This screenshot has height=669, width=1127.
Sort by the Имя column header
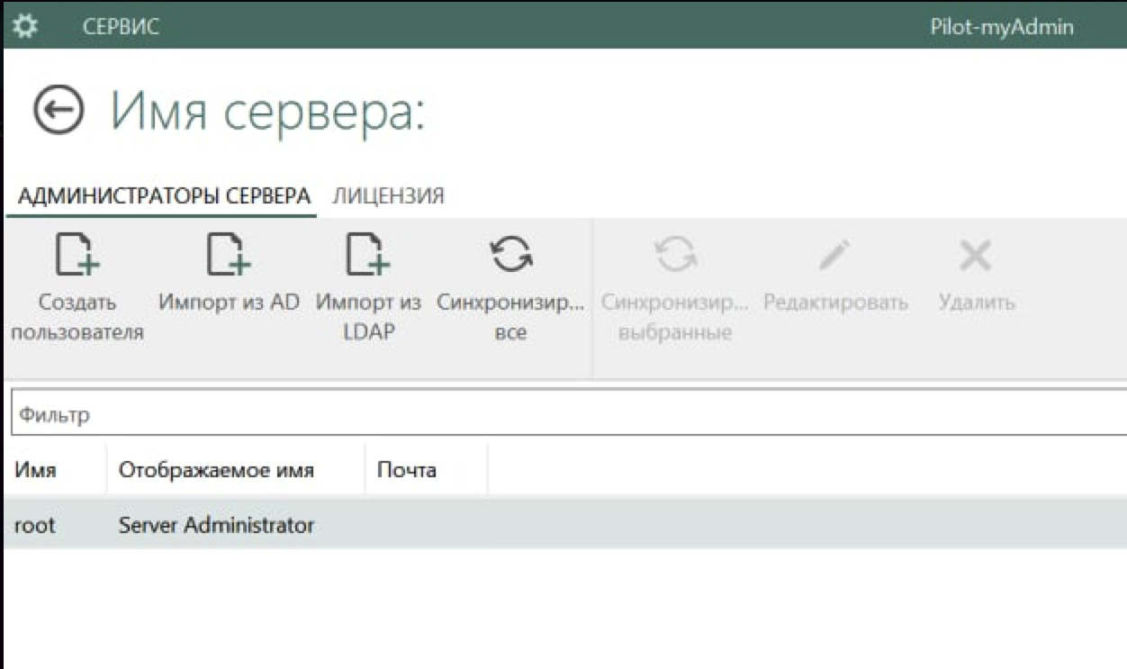tap(36, 470)
